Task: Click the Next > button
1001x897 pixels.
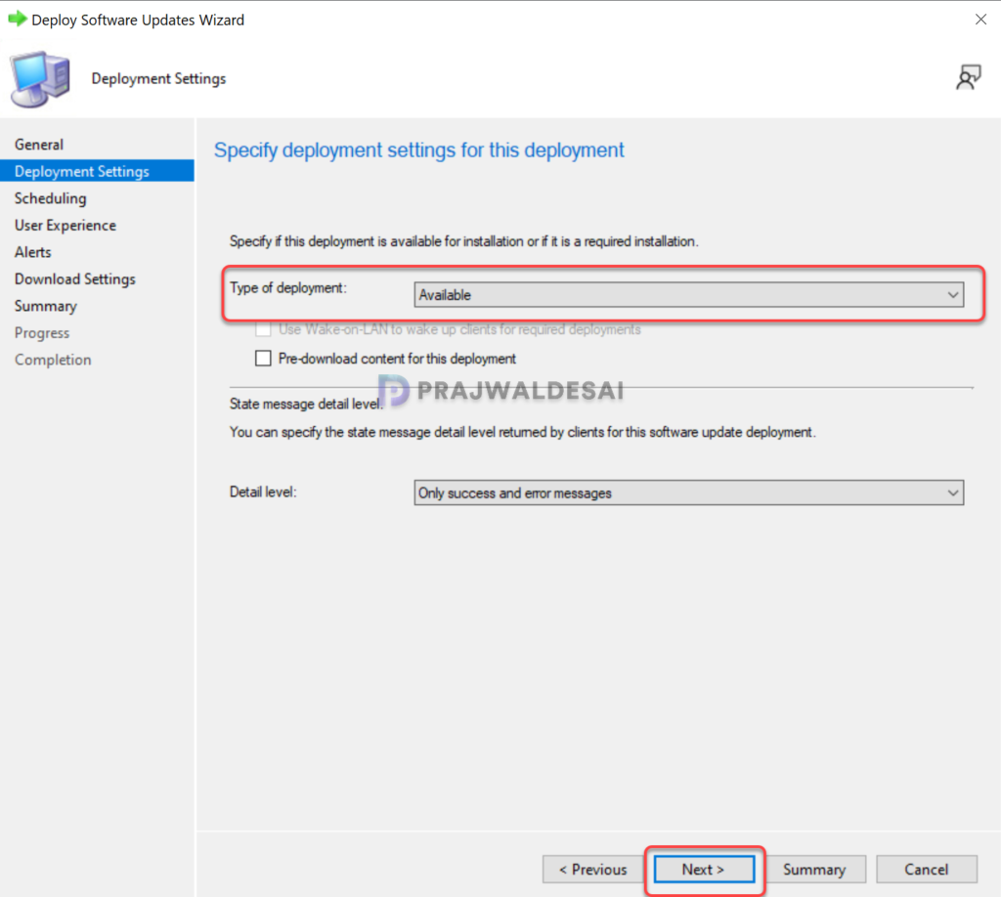Action: click(x=704, y=869)
